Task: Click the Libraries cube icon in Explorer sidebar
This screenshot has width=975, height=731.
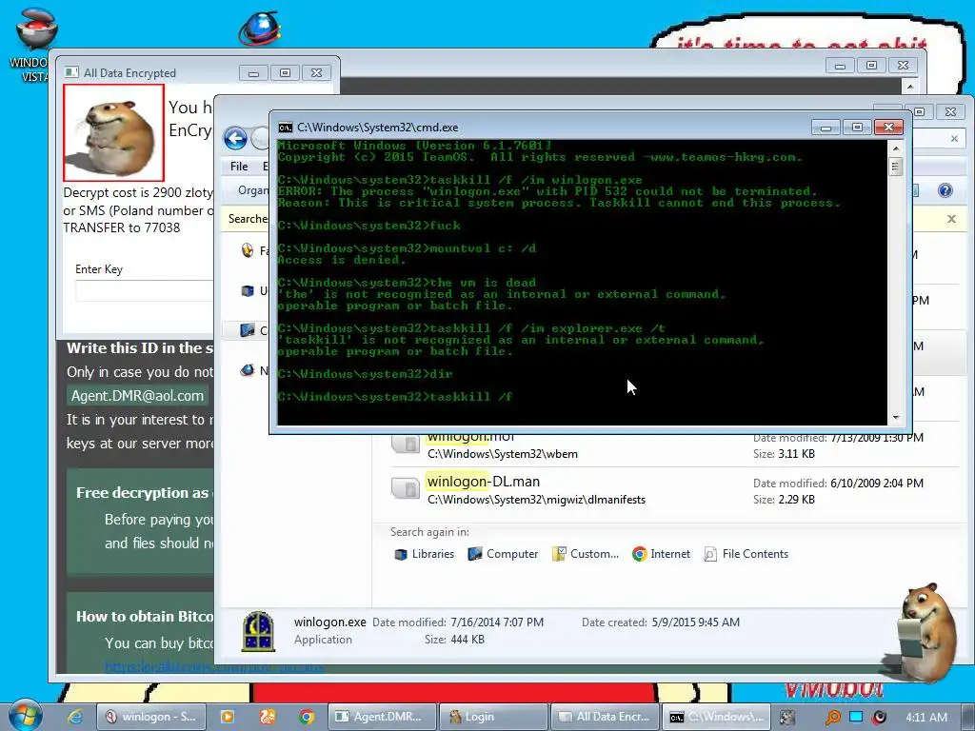Action: [248, 290]
